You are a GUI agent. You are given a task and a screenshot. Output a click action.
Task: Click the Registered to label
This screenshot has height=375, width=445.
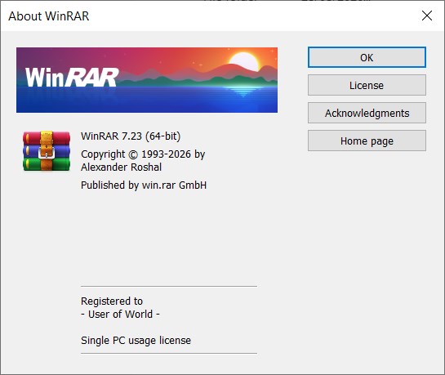pyautogui.click(x=112, y=301)
